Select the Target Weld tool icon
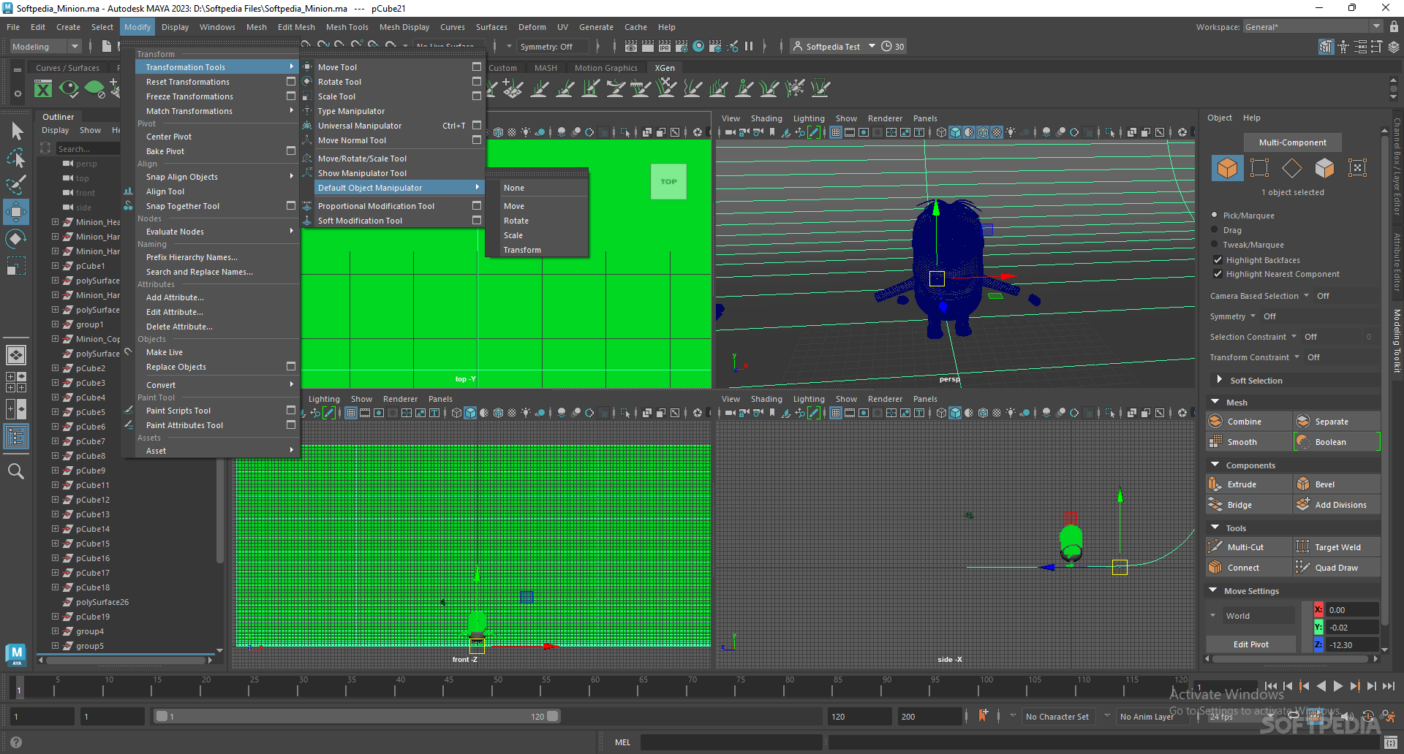The width and height of the screenshot is (1404, 754). click(1303, 547)
